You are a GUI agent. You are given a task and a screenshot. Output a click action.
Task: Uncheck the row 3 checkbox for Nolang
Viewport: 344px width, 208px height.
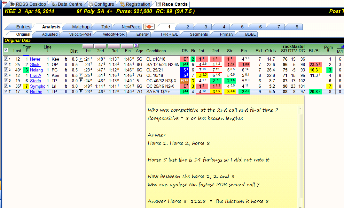coord(6,70)
